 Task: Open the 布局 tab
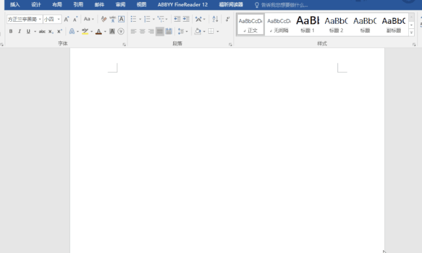pyautogui.click(x=57, y=5)
